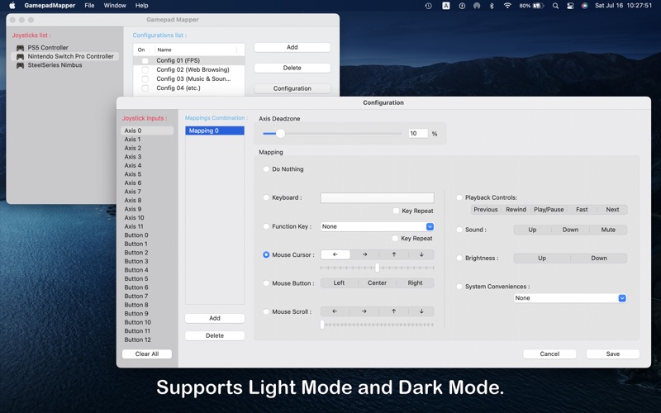The height and width of the screenshot is (413, 661).
Task: Adjust the Axis Deadzone slider
Action: (x=332, y=134)
